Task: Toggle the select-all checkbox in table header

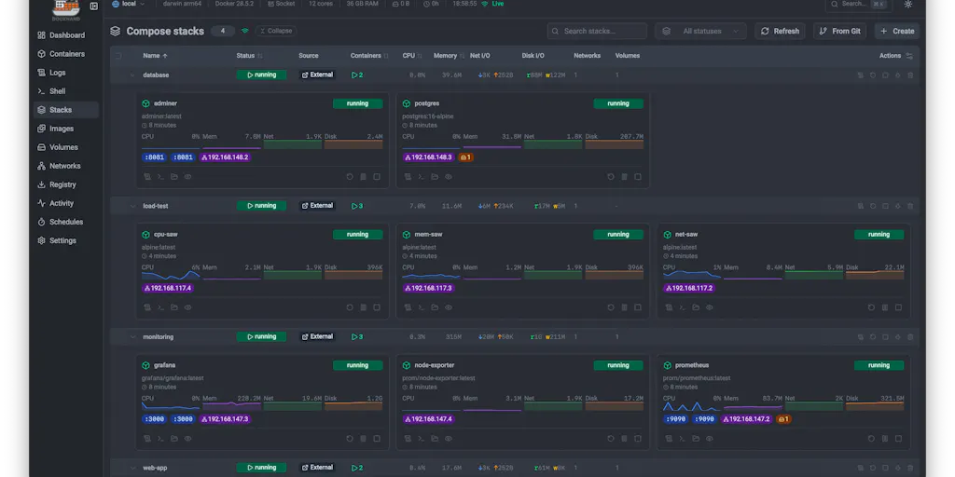Action: coord(118,56)
